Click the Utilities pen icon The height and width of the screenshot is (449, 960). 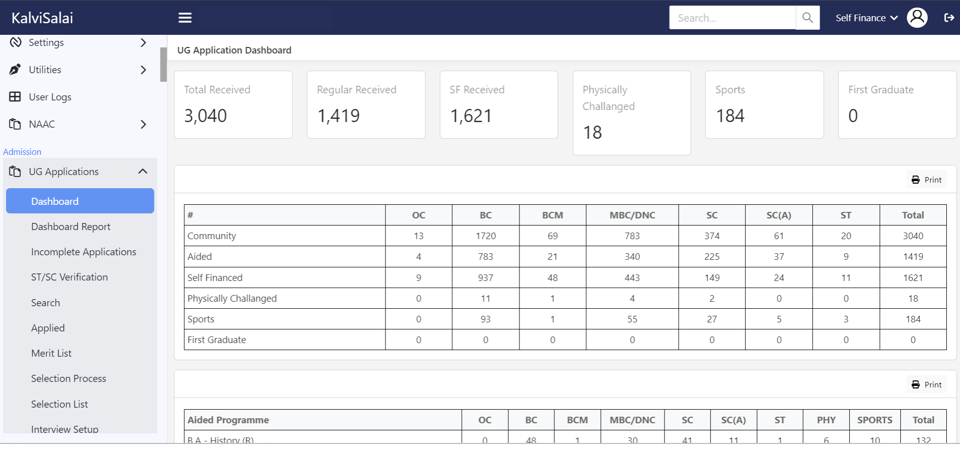15,70
